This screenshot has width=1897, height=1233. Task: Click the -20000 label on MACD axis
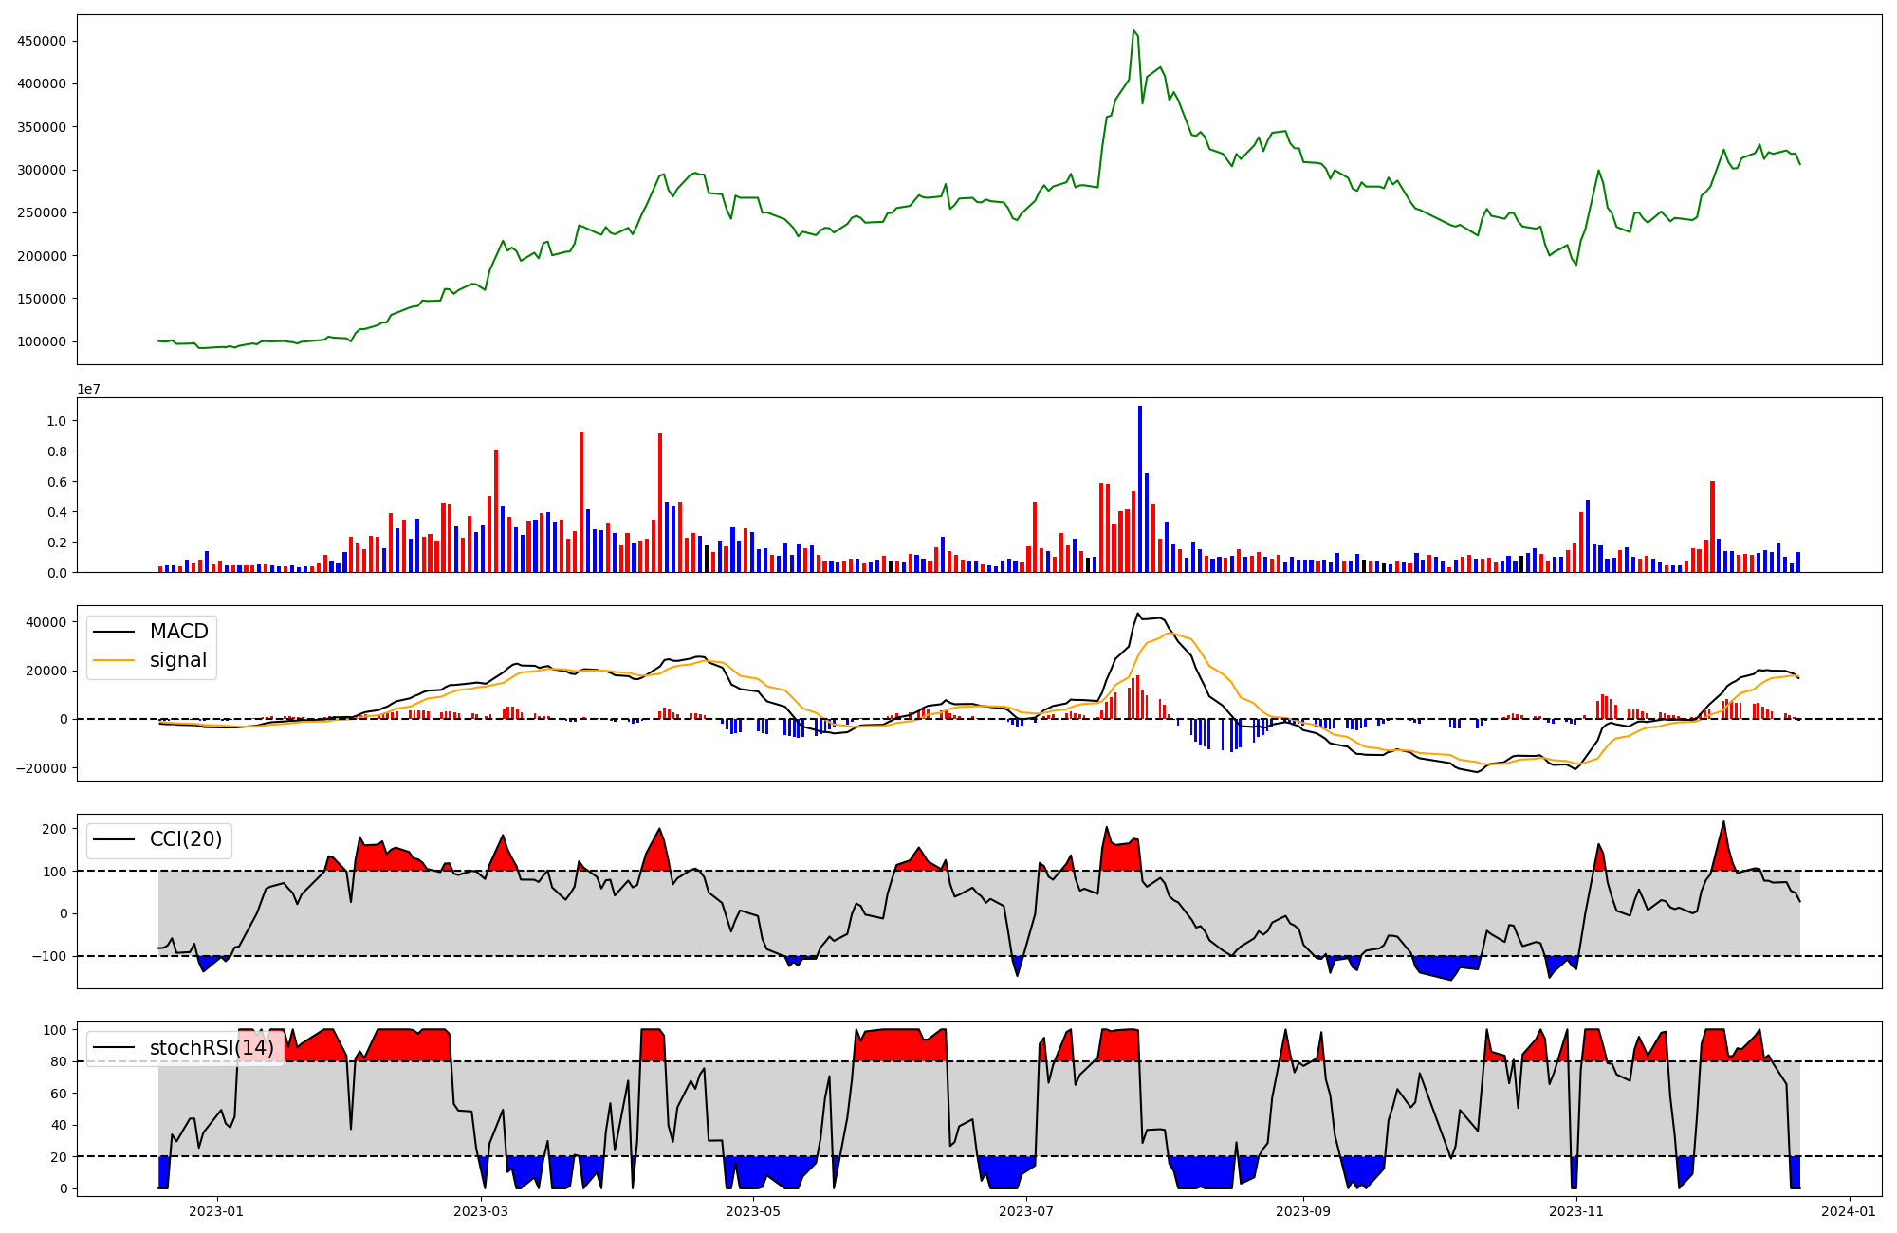[44, 768]
